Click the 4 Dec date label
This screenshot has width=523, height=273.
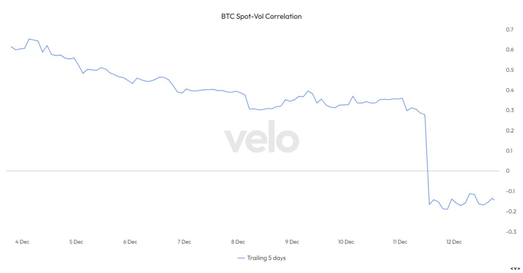(22, 242)
